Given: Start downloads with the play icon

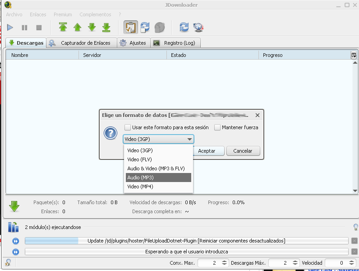Looking at the screenshot, I should (x=10, y=28).
